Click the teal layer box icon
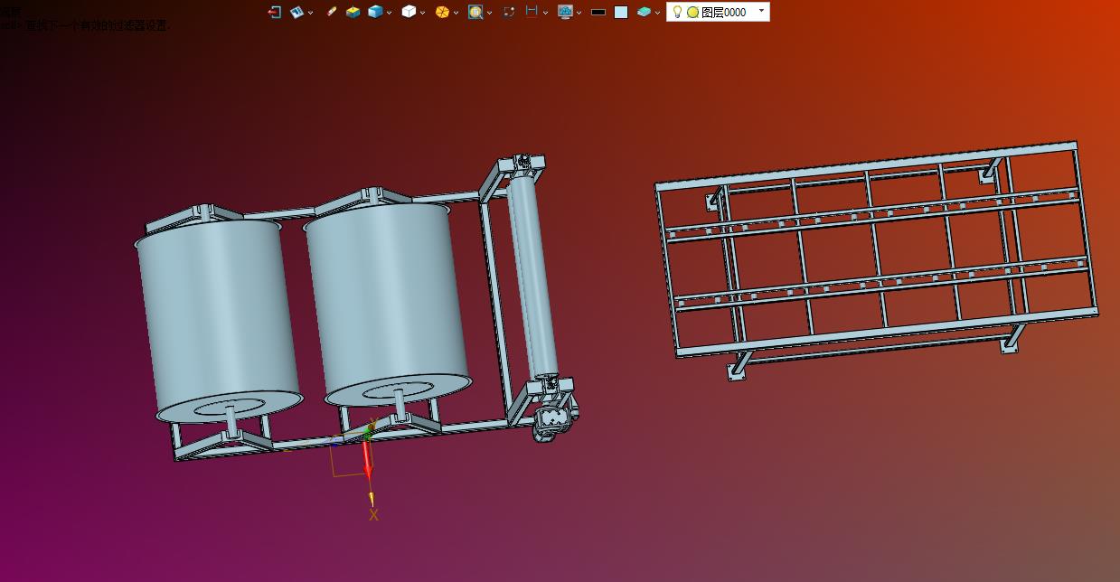 [644, 12]
